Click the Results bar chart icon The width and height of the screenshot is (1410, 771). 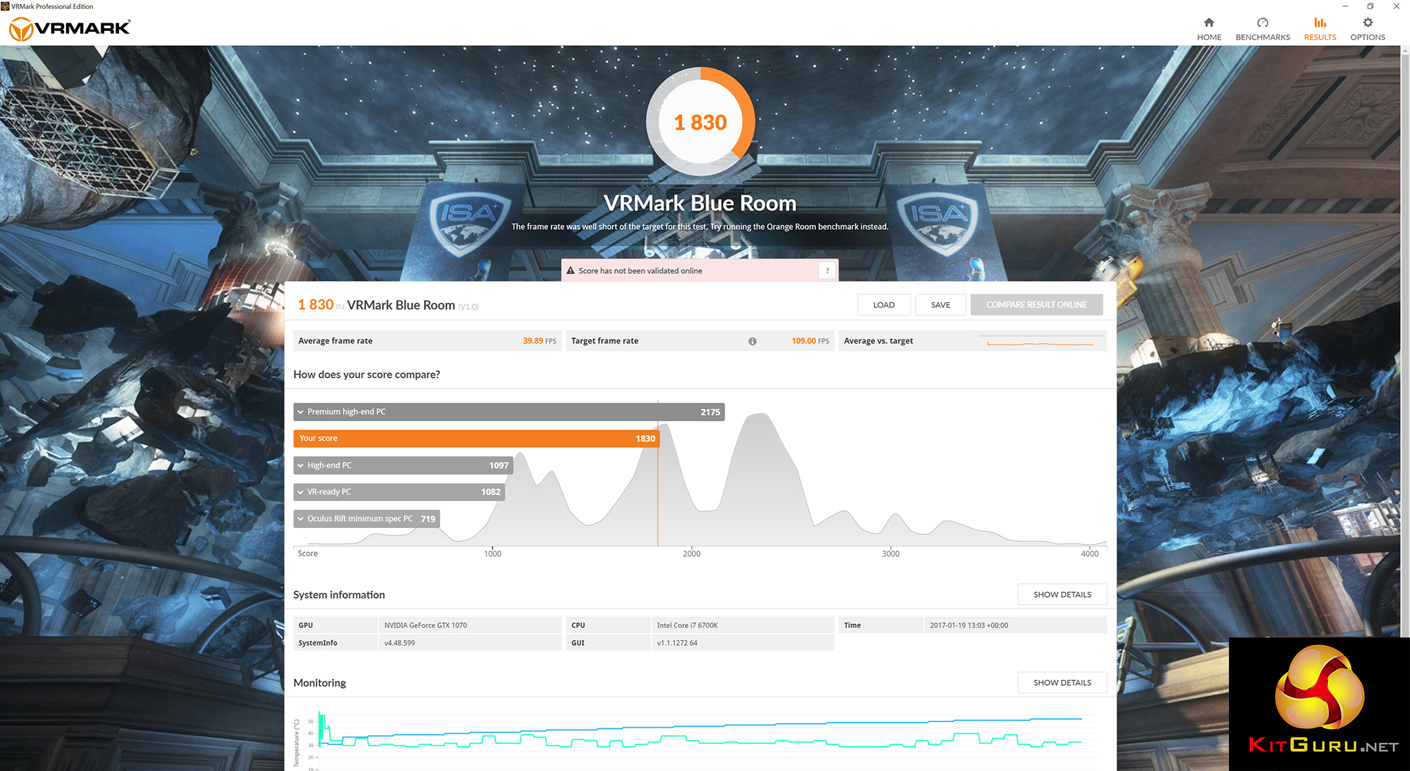point(1320,23)
